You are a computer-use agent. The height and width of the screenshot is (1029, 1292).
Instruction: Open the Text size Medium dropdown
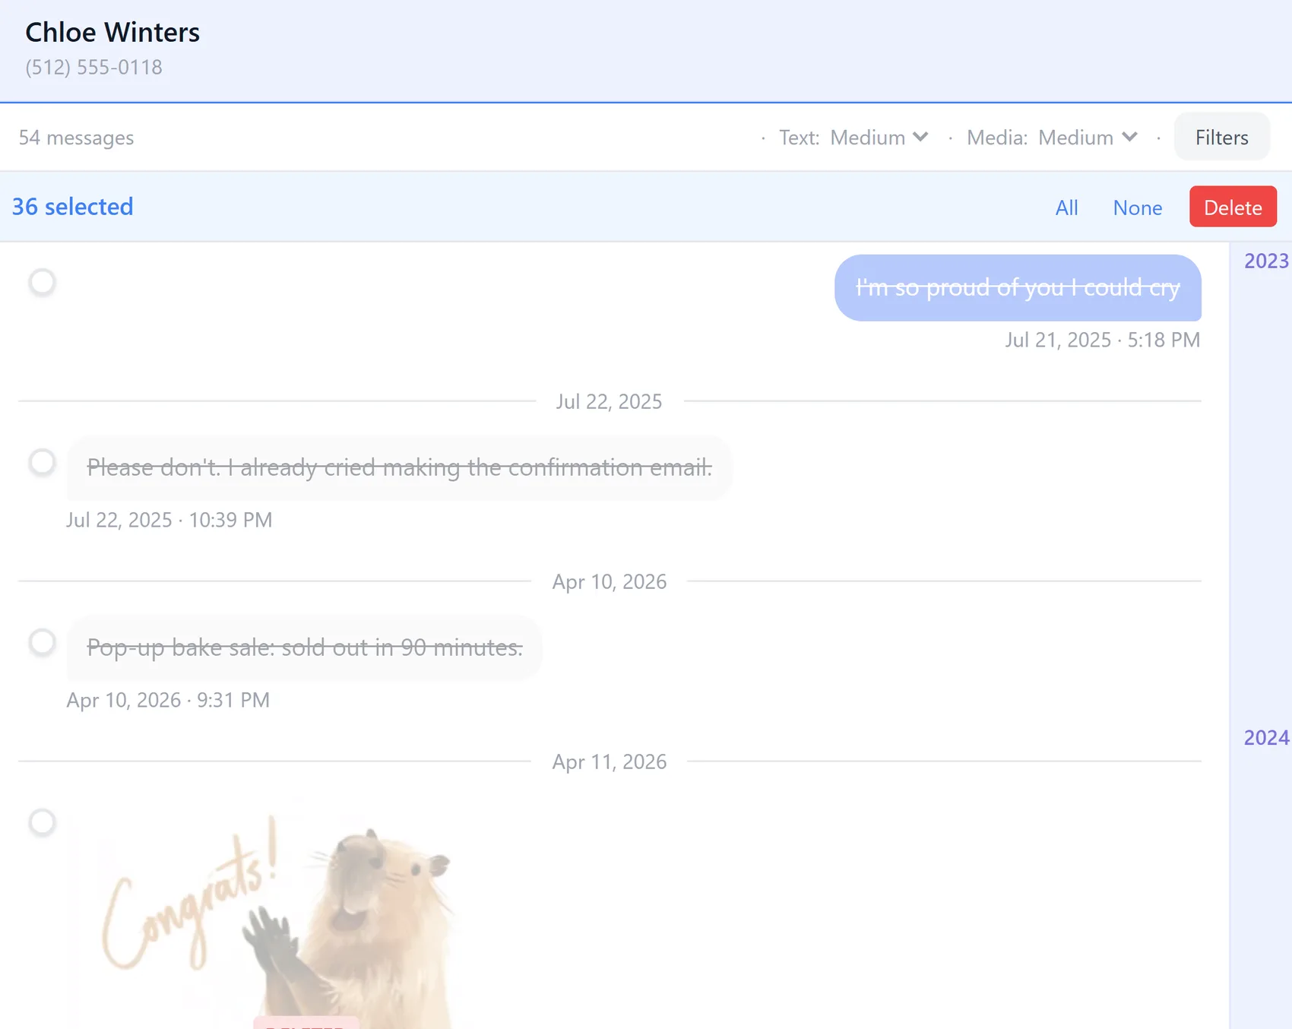click(x=879, y=138)
